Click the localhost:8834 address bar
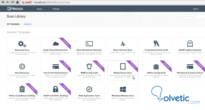The width and height of the screenshot is (205, 110). coord(112,2)
